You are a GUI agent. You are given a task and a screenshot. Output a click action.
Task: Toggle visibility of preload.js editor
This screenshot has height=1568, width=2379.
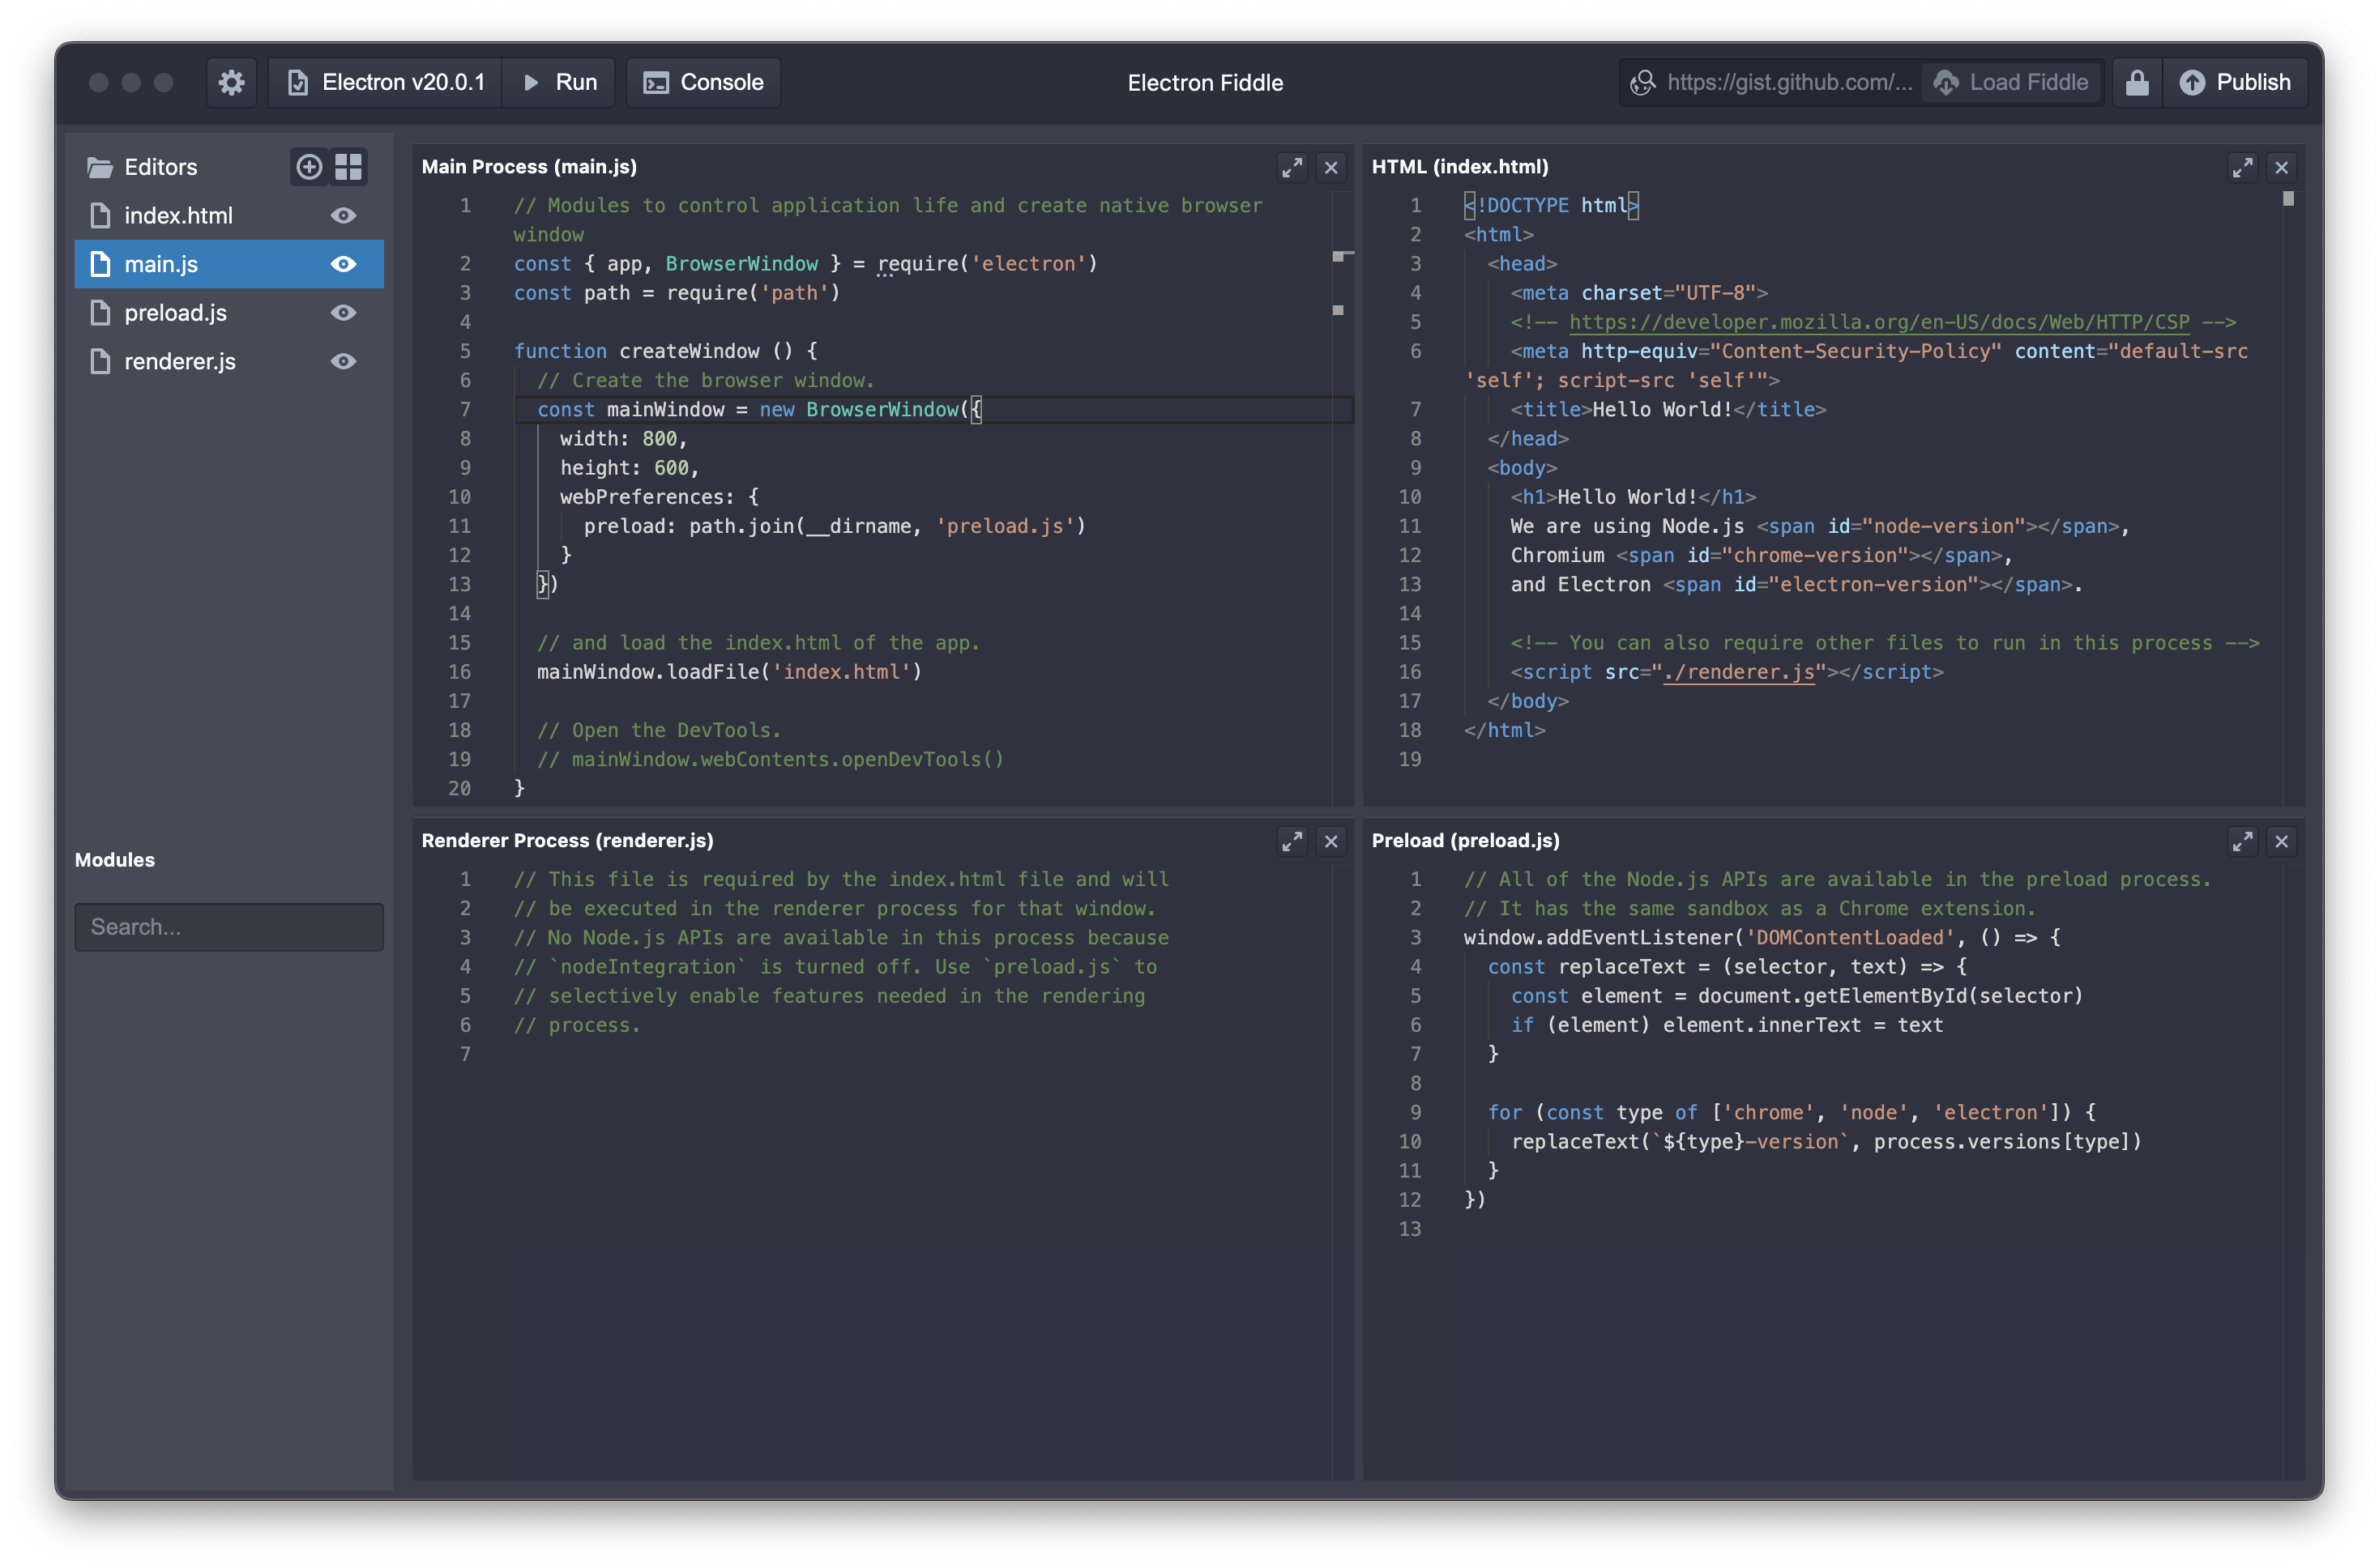(x=343, y=313)
